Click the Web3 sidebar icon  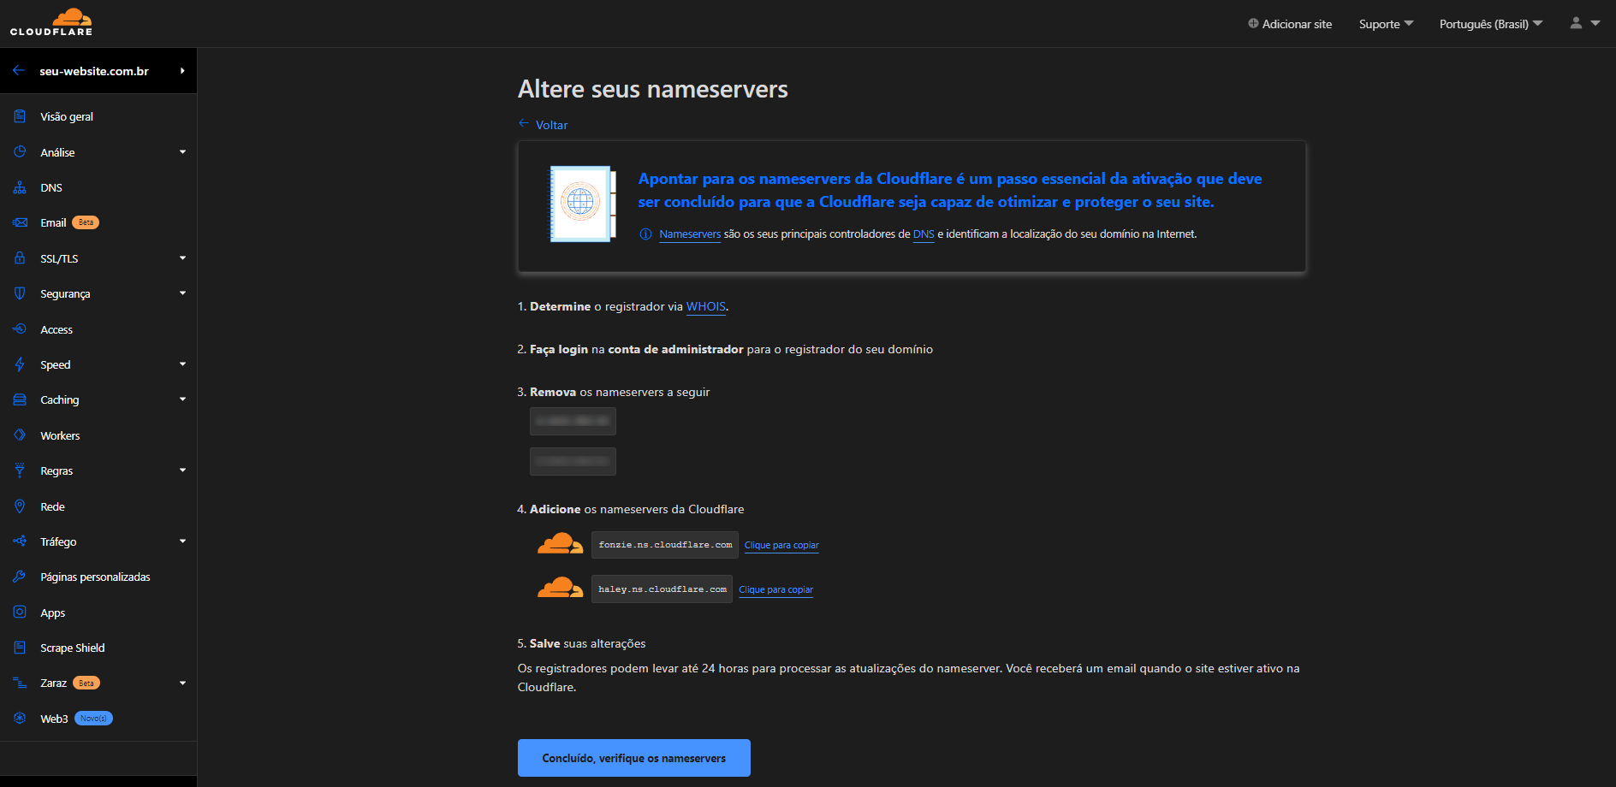coord(20,719)
